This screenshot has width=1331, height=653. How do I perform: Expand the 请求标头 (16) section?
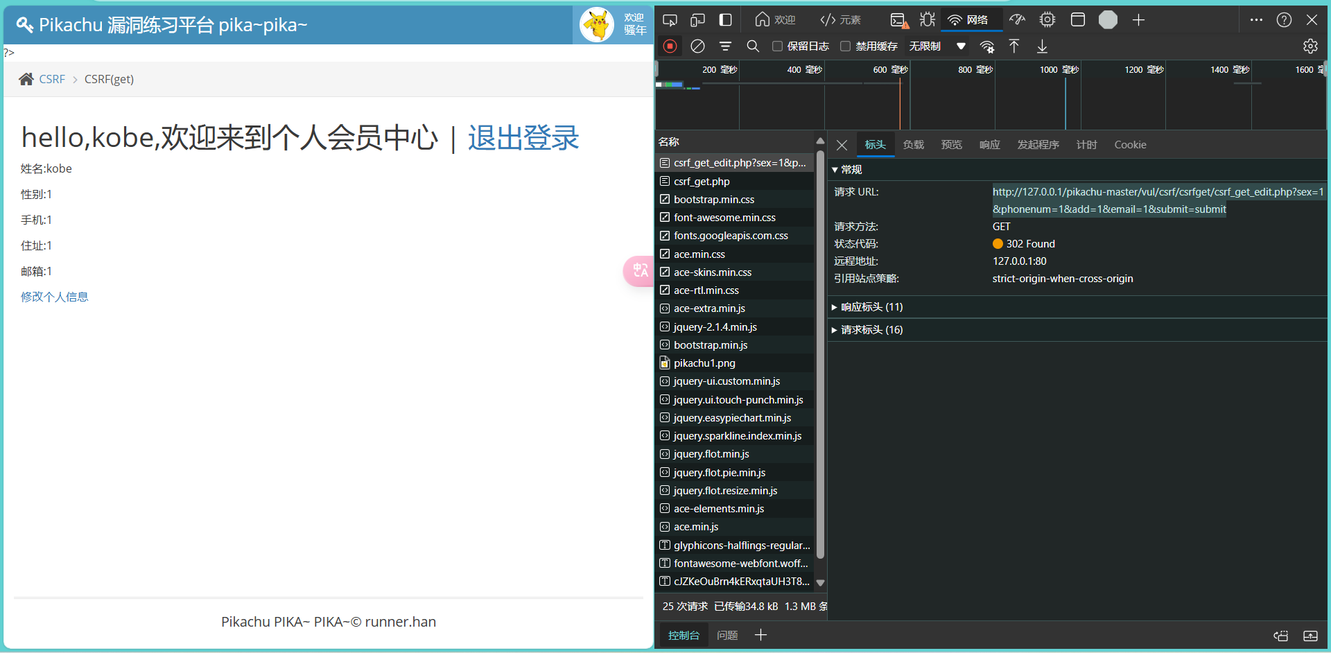[x=871, y=330]
